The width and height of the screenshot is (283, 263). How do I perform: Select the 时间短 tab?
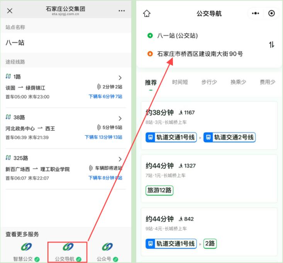180,82
